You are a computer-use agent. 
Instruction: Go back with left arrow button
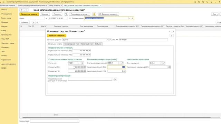(x=22, y=10)
